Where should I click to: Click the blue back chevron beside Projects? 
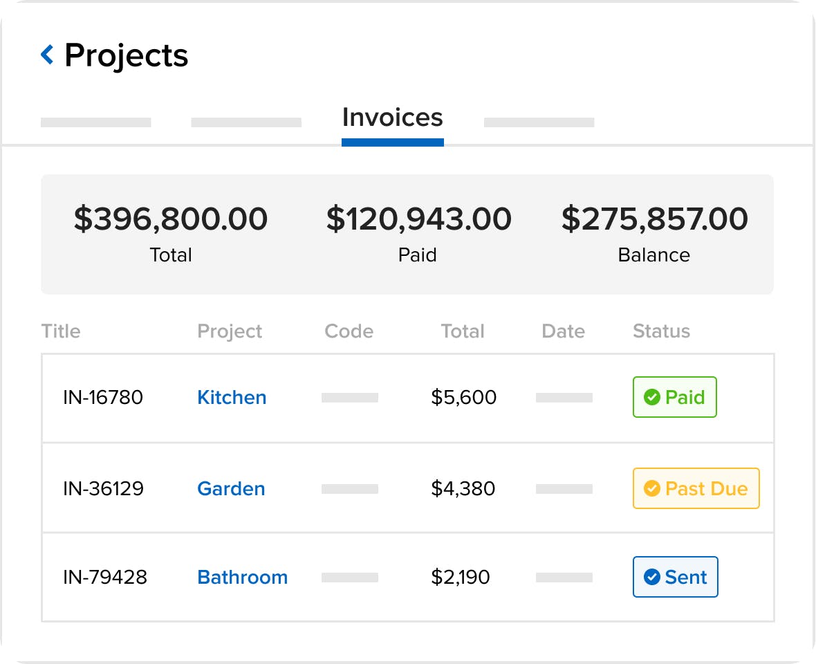47,54
